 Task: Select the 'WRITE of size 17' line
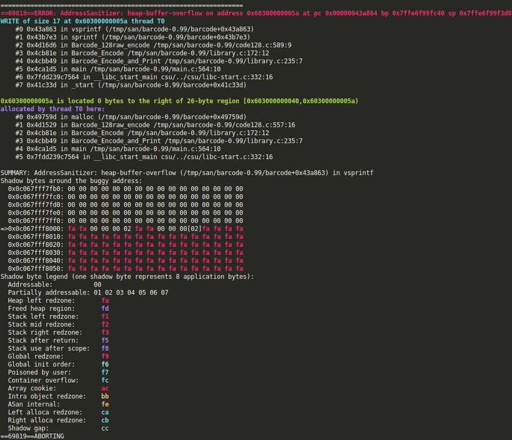82,21
